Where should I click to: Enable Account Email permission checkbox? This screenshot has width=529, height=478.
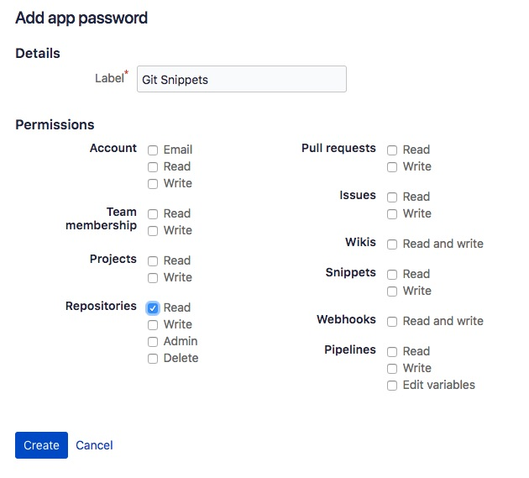tap(153, 150)
